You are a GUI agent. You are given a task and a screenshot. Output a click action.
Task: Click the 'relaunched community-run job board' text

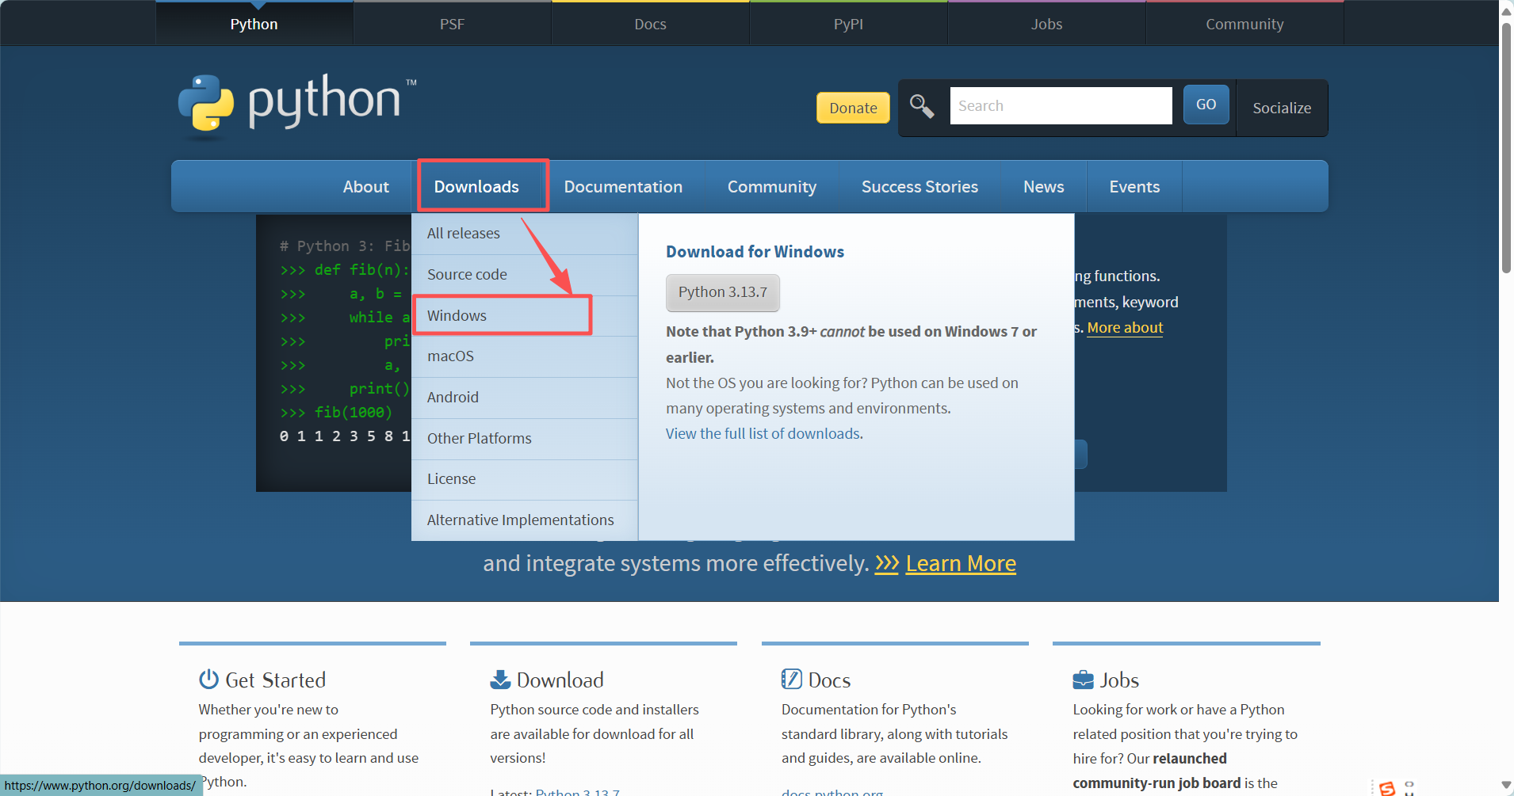(x=1157, y=771)
